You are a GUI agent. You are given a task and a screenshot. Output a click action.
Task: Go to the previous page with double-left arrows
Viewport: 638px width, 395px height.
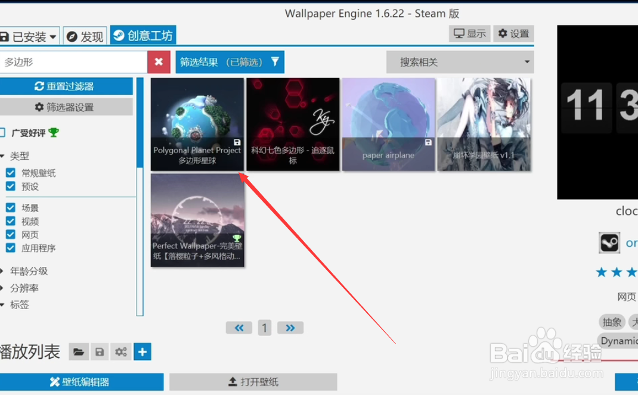[239, 328]
